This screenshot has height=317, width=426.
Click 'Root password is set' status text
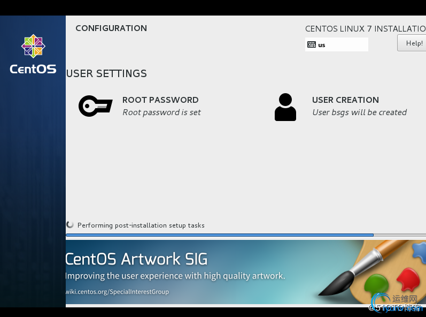click(161, 112)
